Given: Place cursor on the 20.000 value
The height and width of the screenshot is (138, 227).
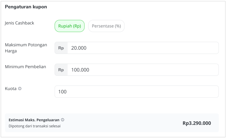Looking at the screenshot, I should [79, 48].
